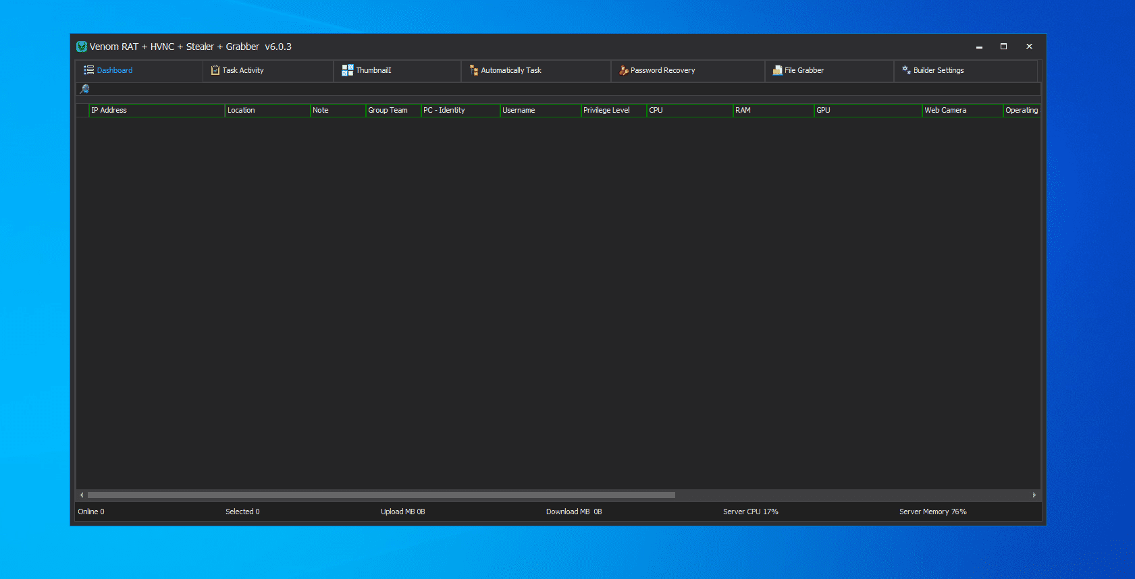
Task: Click the "Upload MB 0B" status entry
Action: tap(403, 512)
